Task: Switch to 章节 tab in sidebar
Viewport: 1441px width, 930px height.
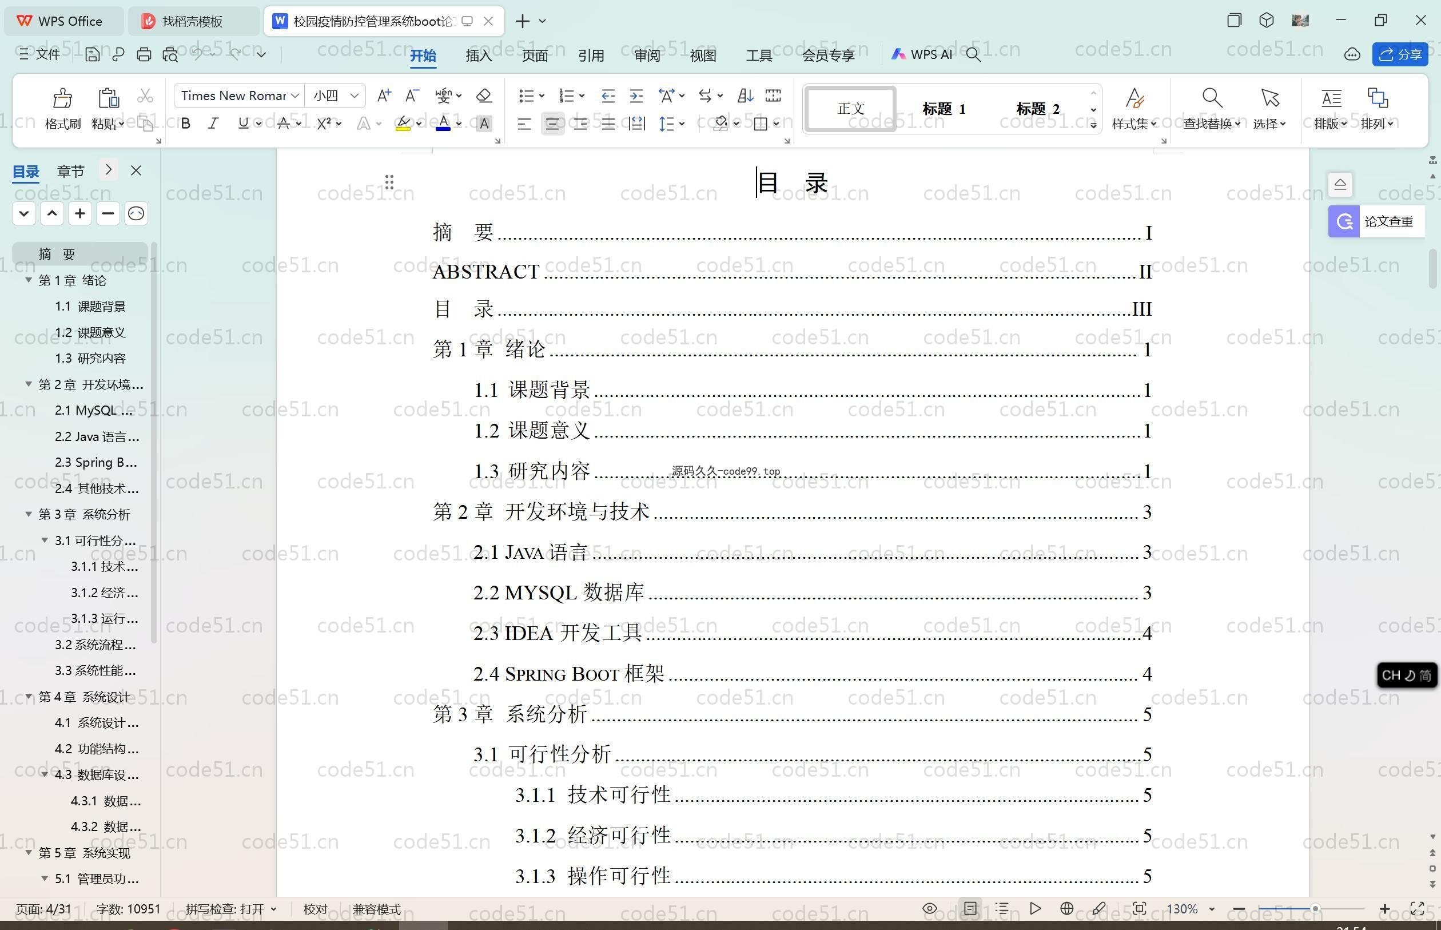Action: (70, 171)
